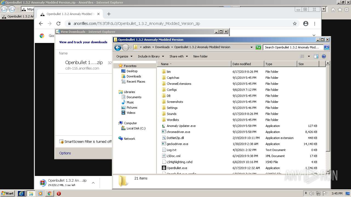Image resolution: width=351 pixels, height=197 pixels.
Task: Select the Settings folder
Action: pyautogui.click(x=172, y=108)
